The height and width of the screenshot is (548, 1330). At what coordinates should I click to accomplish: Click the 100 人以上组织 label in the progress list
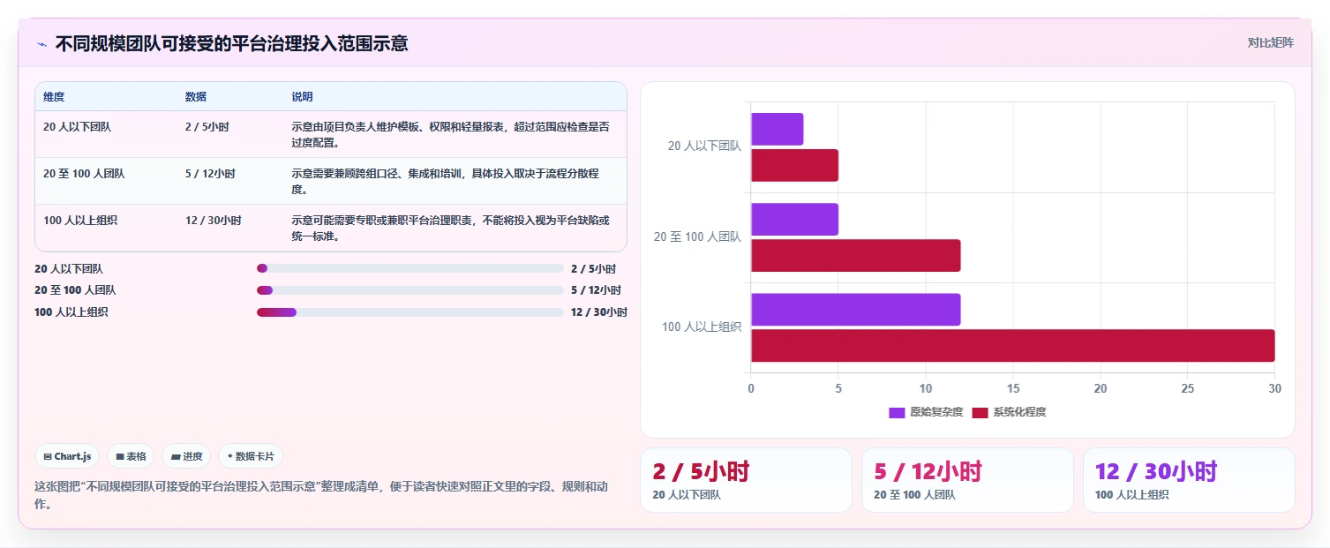[x=71, y=312]
